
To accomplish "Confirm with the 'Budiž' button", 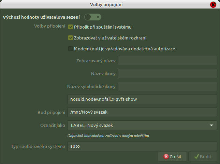I will (x=203, y=157).
